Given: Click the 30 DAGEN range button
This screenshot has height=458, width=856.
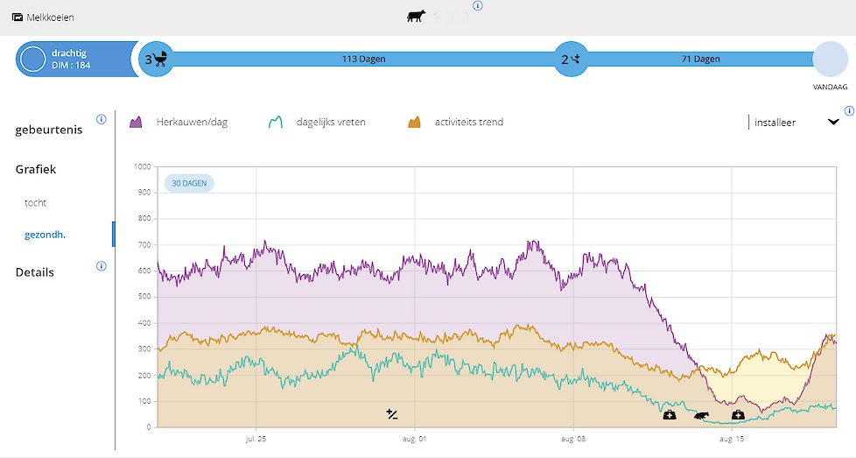Looking at the screenshot, I should (x=189, y=184).
